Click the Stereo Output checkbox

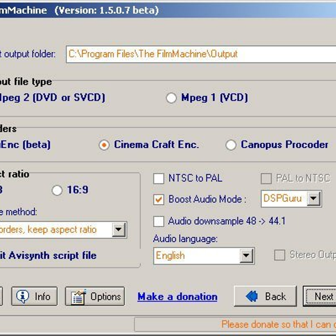pos(279,255)
